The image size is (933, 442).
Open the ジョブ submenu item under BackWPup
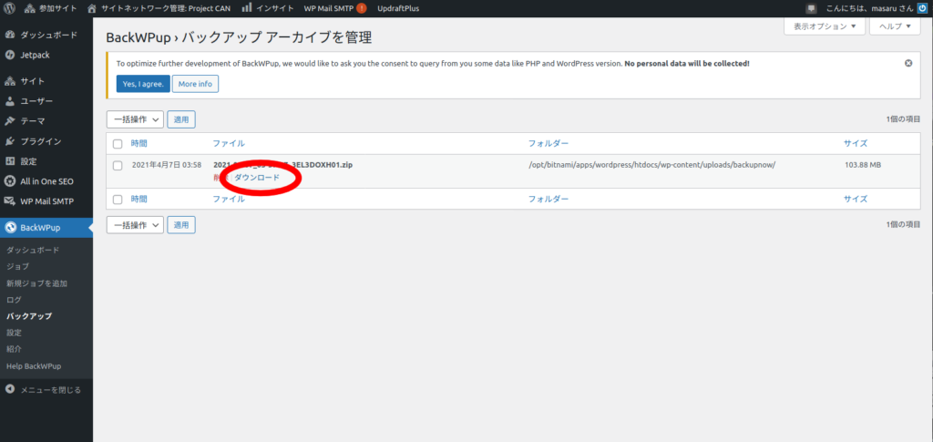coord(17,266)
